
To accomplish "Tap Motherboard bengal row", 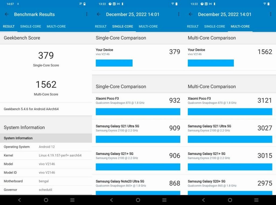I will coord(46,181).
